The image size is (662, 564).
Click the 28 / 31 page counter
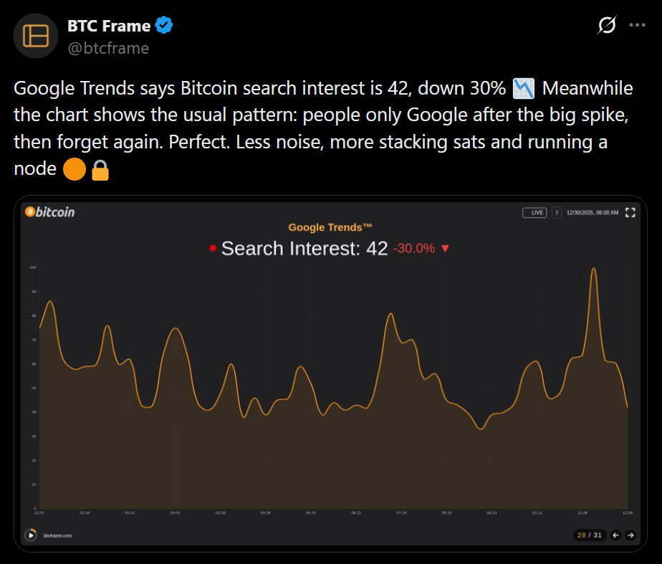(x=591, y=535)
